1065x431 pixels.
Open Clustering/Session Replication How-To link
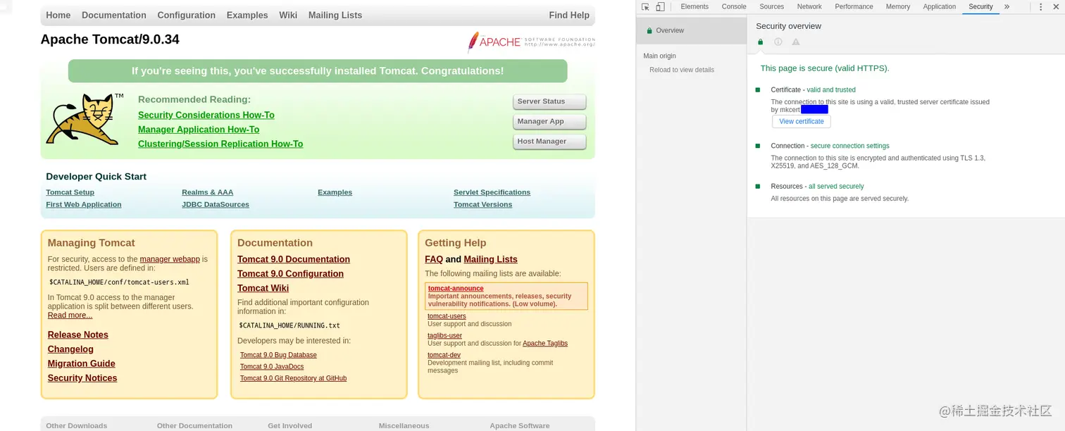point(220,144)
